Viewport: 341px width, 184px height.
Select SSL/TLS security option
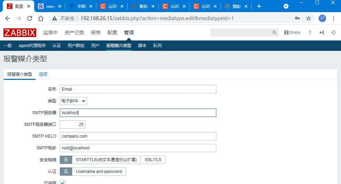(153, 160)
